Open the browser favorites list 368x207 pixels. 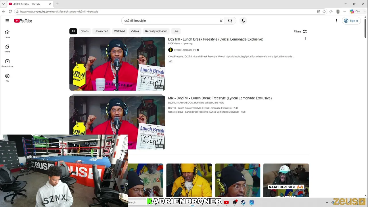[x=331, y=11]
